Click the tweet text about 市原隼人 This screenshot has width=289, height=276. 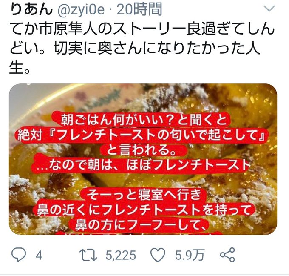coord(142,48)
